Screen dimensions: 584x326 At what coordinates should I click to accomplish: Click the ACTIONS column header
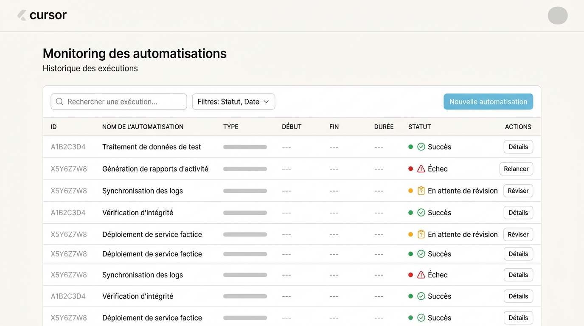pos(518,127)
